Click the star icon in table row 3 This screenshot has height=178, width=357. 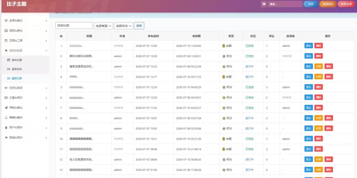tap(224, 66)
